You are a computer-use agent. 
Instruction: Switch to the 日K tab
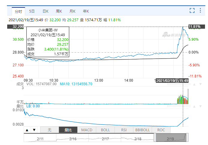46,11
